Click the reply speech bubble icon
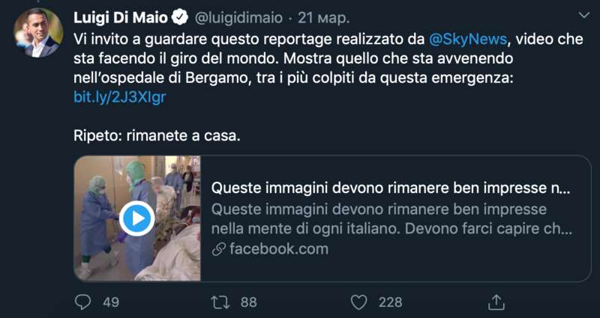Image resolution: width=600 pixels, height=318 pixels. (83, 302)
